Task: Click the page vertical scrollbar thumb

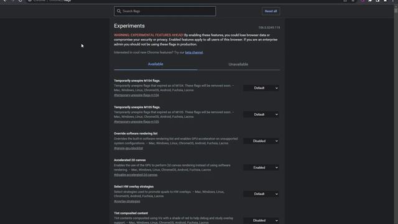Action: (x=396, y=11)
